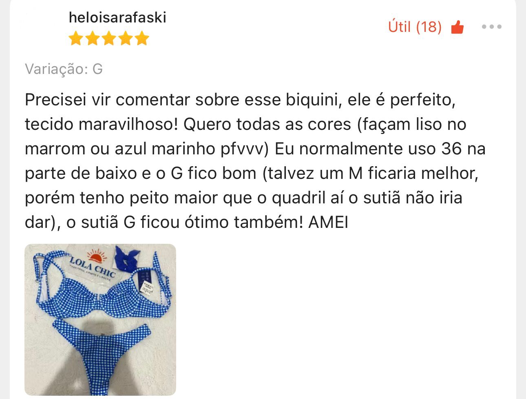This screenshot has width=526, height=399.
Task: Click the word AMEI ending the review
Action: click(x=328, y=223)
